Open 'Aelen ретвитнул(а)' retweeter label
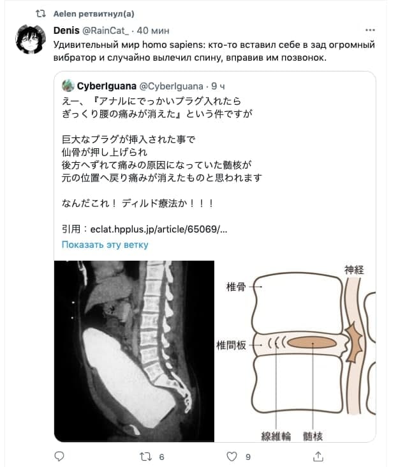The image size is (398, 467). (x=94, y=13)
